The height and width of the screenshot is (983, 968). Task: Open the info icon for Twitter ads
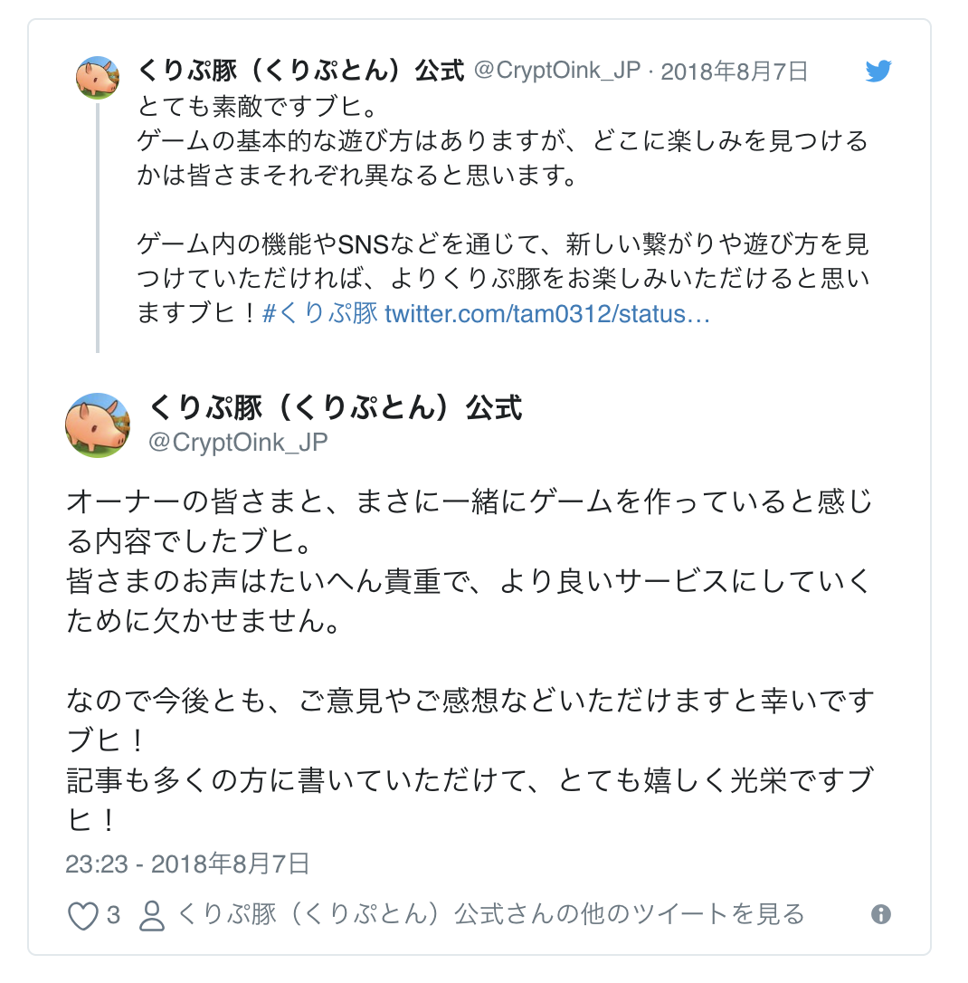[x=880, y=914]
